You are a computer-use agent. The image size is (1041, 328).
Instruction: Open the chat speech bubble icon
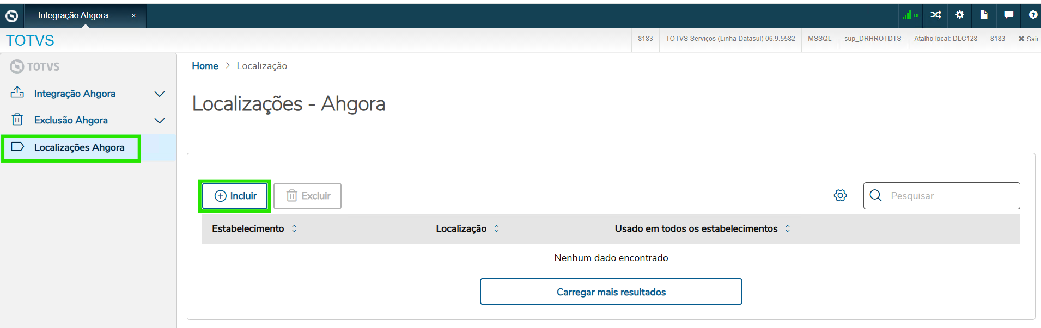pos(1009,15)
